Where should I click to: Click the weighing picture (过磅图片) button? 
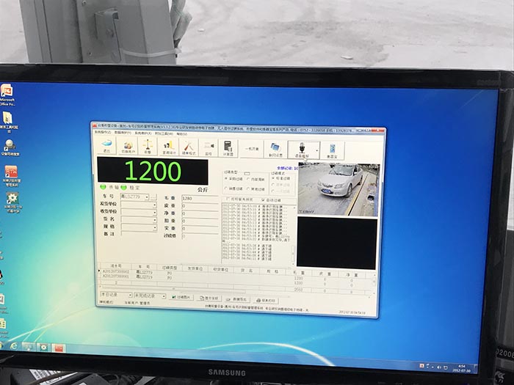click(x=181, y=297)
